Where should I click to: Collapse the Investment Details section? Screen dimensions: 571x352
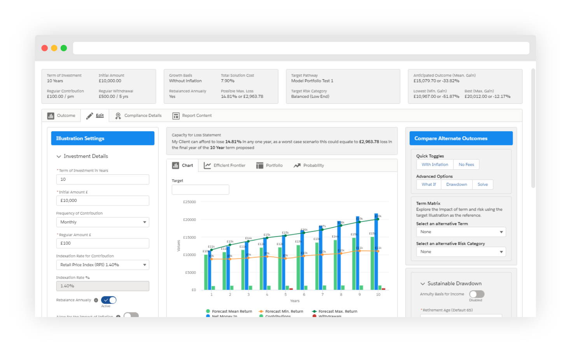tap(59, 156)
